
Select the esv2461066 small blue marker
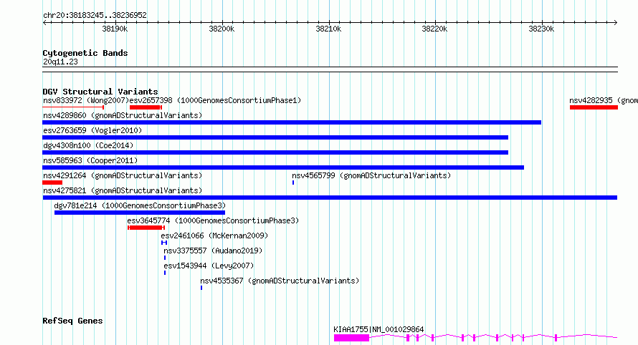pyautogui.click(x=164, y=243)
